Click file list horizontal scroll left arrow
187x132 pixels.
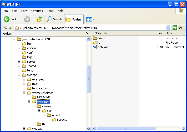(94, 129)
